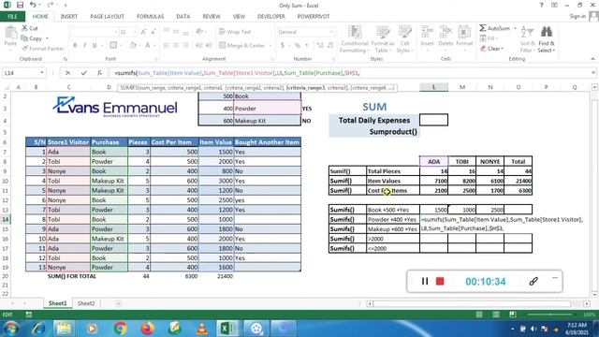Toggle Underline formatting
Image resolution: width=599 pixels, height=337 pixels.
pos(95,45)
